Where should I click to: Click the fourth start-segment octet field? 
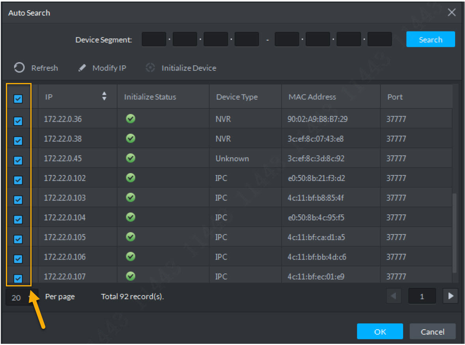pyautogui.click(x=247, y=39)
